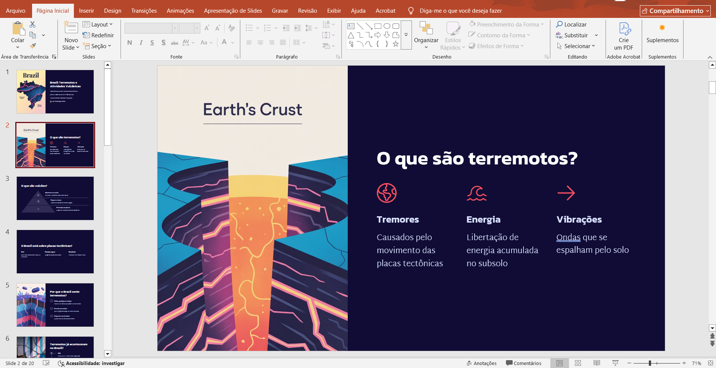
Task: Select slide 3 thumbnail about vulcões
Action: coord(55,198)
